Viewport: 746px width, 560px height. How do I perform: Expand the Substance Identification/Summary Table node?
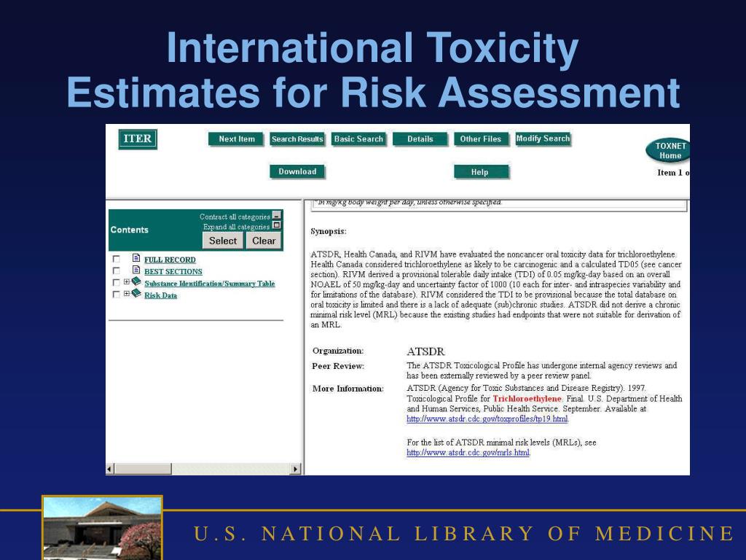coord(127,282)
